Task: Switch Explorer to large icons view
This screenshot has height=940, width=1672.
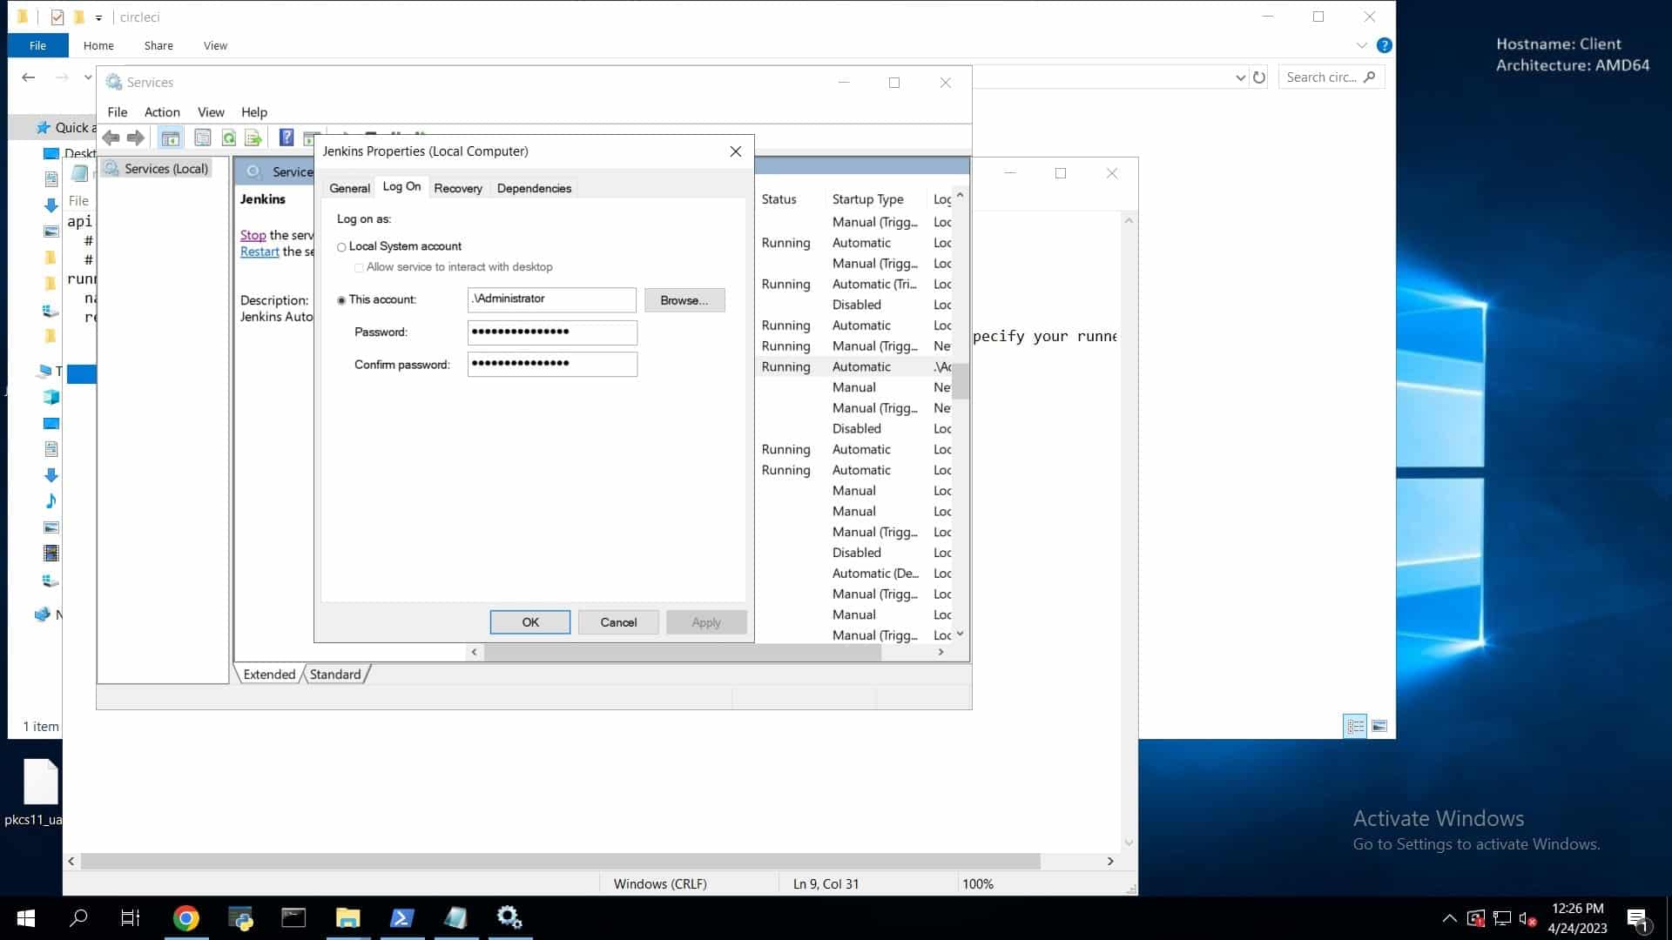Action: [1379, 726]
